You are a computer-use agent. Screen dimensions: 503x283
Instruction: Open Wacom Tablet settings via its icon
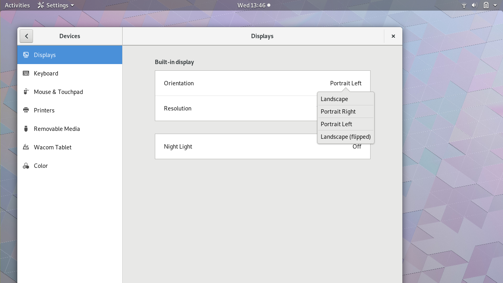pyautogui.click(x=26, y=147)
